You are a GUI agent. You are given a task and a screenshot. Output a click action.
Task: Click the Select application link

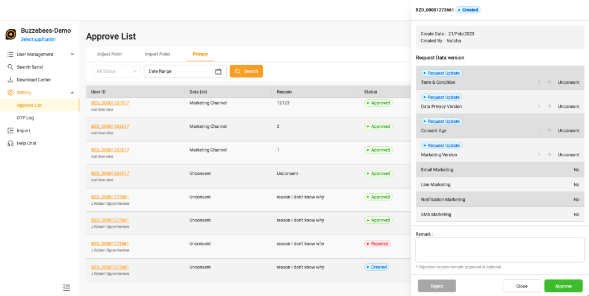39,39
